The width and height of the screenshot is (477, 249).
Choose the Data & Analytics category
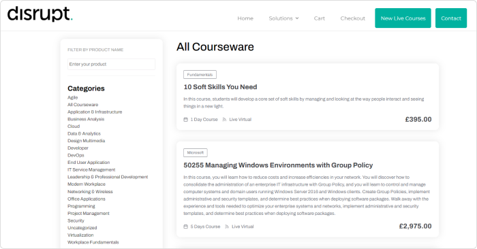click(84, 133)
